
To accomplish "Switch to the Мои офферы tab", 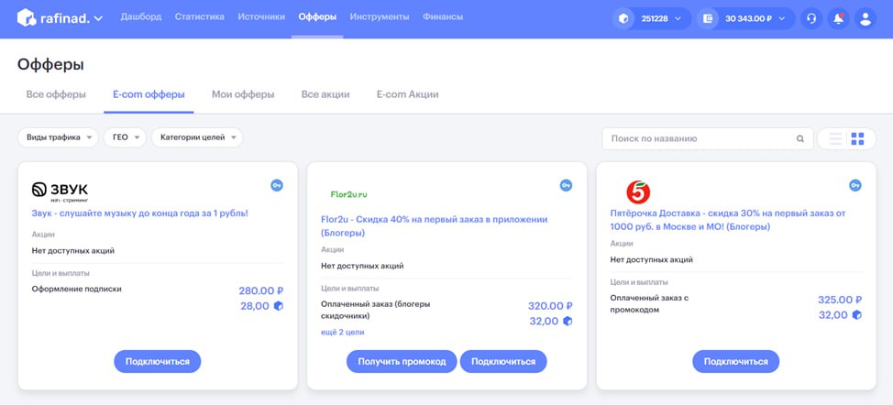I will click(x=243, y=94).
